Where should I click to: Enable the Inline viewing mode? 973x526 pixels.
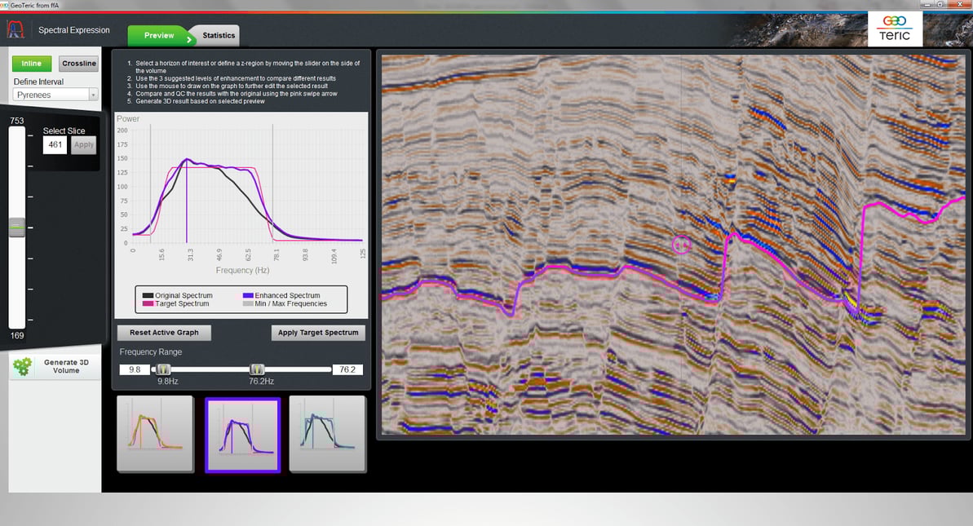pyautogui.click(x=32, y=63)
